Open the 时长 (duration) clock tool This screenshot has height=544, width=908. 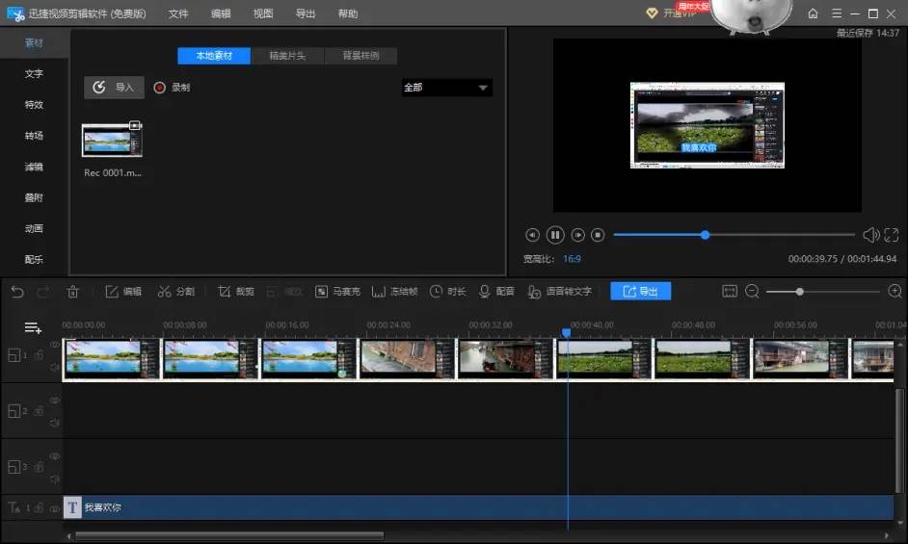pyautogui.click(x=447, y=292)
